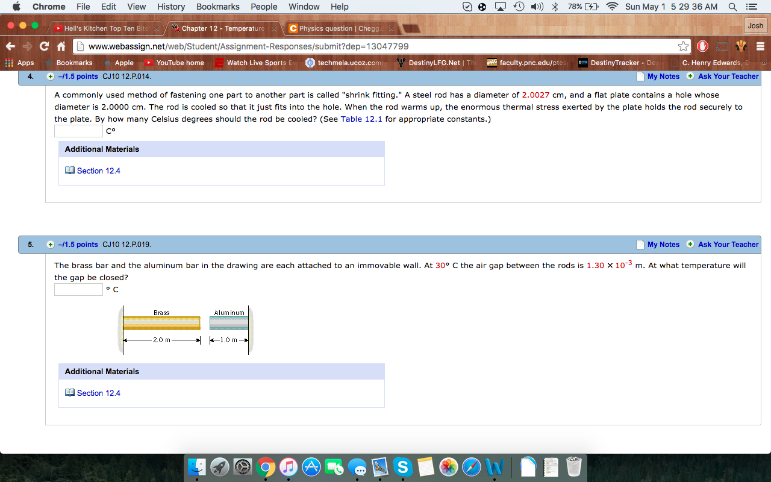Open My Notes for question 4
Image resolution: width=771 pixels, height=482 pixels.
click(x=663, y=77)
